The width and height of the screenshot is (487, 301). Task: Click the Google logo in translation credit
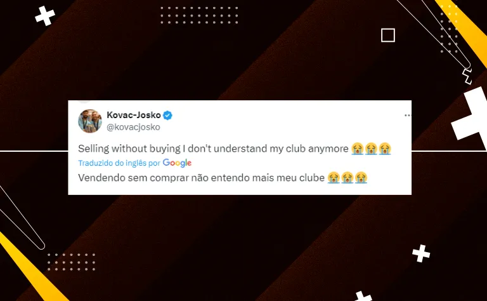(x=177, y=163)
